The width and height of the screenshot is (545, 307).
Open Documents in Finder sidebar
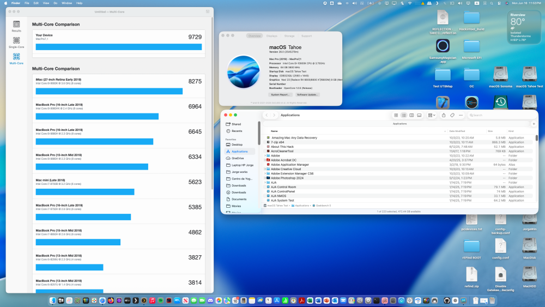[x=240, y=199]
